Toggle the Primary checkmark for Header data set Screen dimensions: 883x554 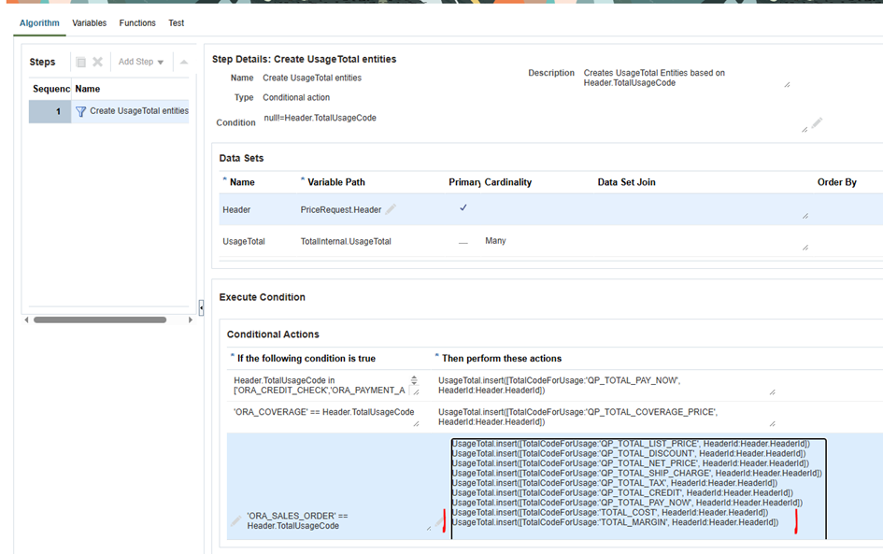point(463,207)
